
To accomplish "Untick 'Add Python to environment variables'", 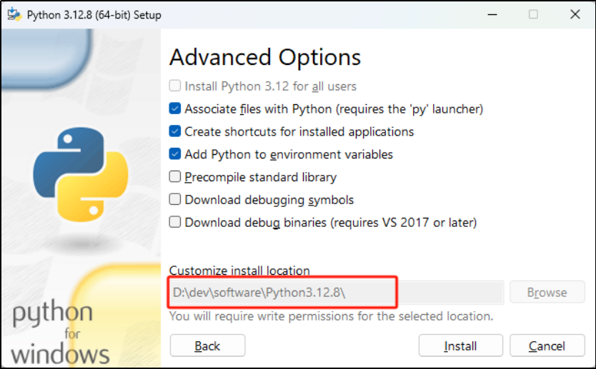I will (x=175, y=154).
